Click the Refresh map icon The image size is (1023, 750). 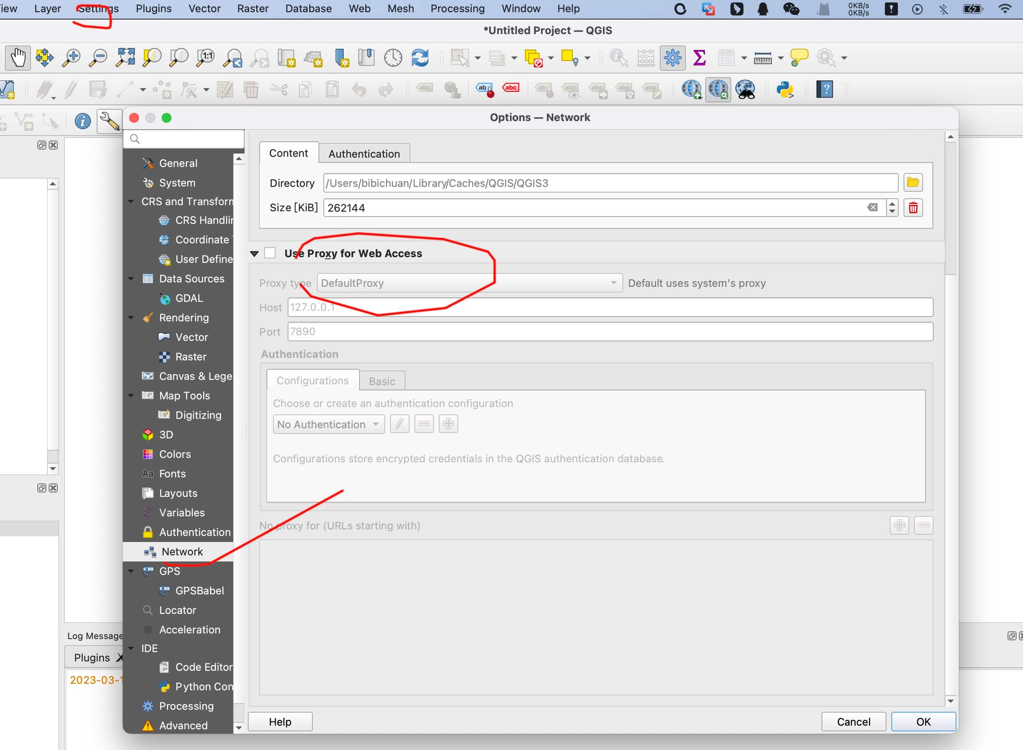[420, 58]
